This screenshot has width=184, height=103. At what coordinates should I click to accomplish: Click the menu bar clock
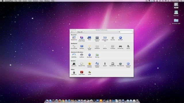coord(175,1)
